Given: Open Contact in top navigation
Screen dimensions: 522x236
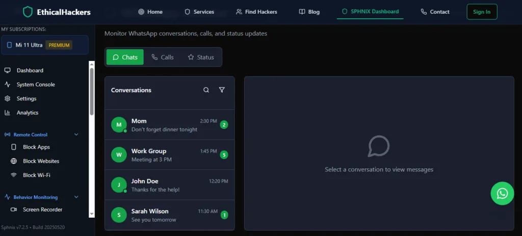Looking at the screenshot, I should pyautogui.click(x=435, y=12).
